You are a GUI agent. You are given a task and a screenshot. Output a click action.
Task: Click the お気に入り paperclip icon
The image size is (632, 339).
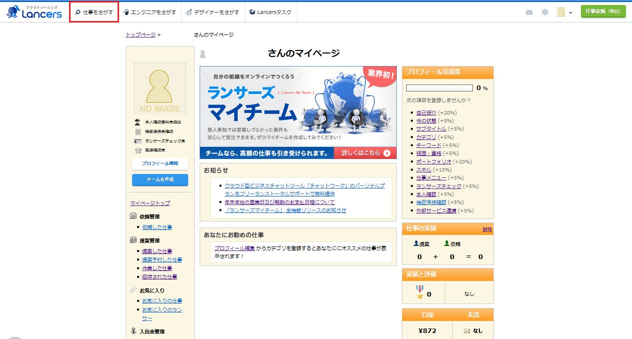click(x=133, y=290)
